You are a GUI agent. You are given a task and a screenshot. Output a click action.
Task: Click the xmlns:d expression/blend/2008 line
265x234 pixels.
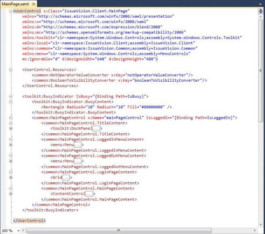pyautogui.click(x=92, y=27)
